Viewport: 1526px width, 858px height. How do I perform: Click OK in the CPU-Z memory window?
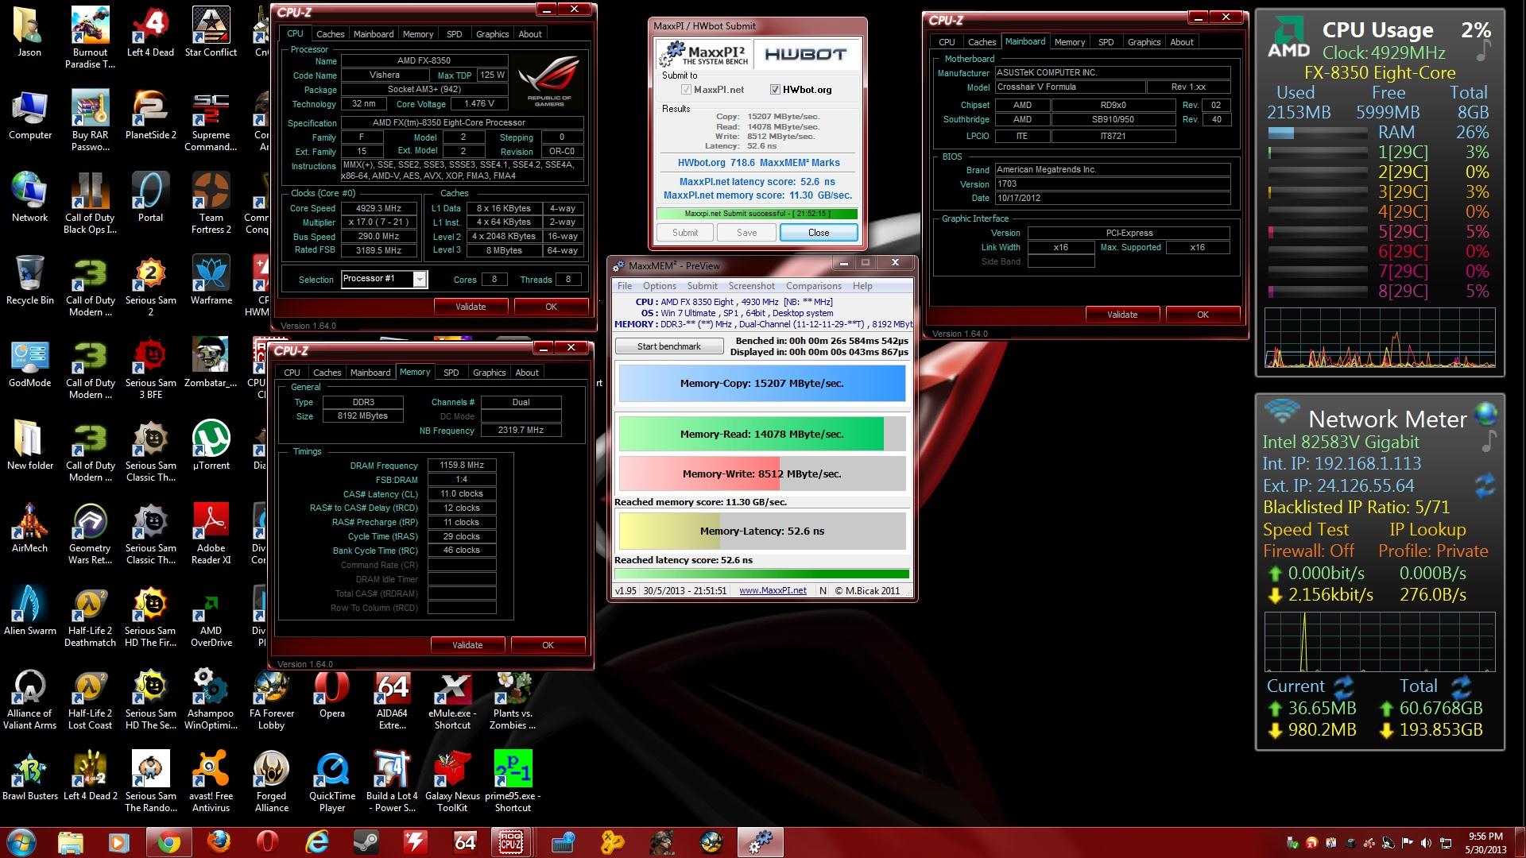(548, 645)
